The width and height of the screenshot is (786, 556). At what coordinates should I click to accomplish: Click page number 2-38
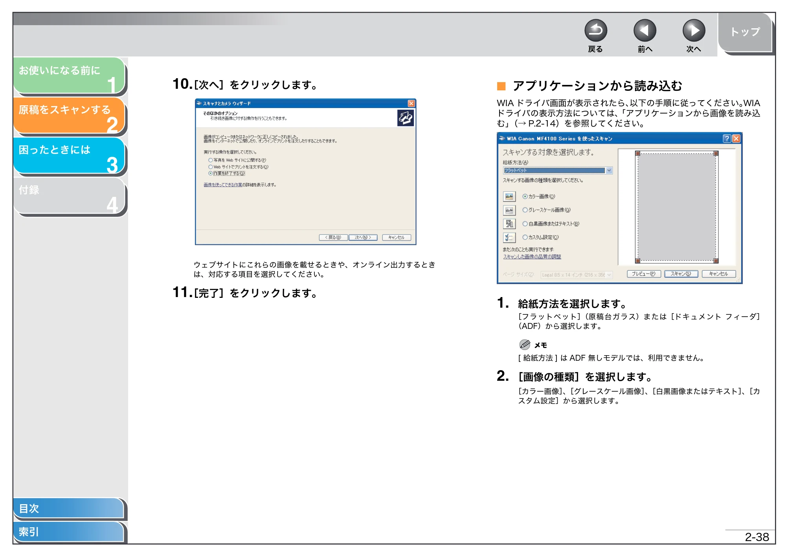pyautogui.click(x=757, y=537)
